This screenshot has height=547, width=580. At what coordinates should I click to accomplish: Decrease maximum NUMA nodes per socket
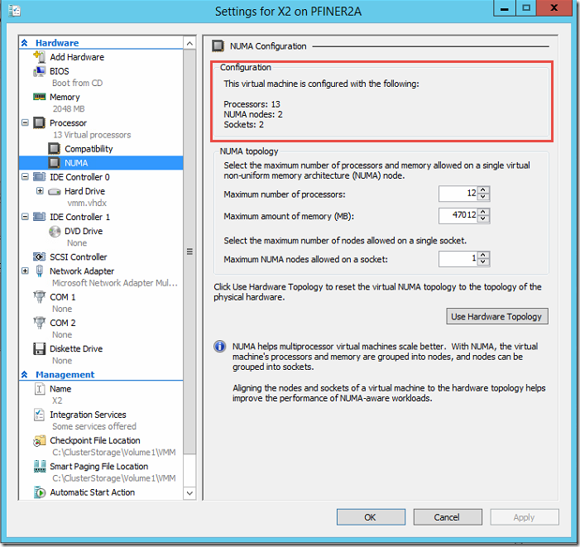(x=483, y=262)
